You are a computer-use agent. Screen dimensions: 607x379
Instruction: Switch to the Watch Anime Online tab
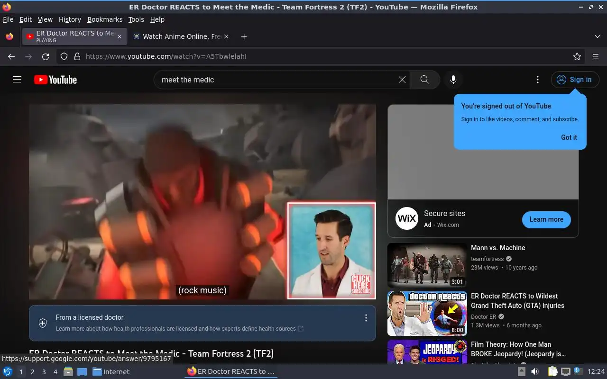click(x=180, y=36)
